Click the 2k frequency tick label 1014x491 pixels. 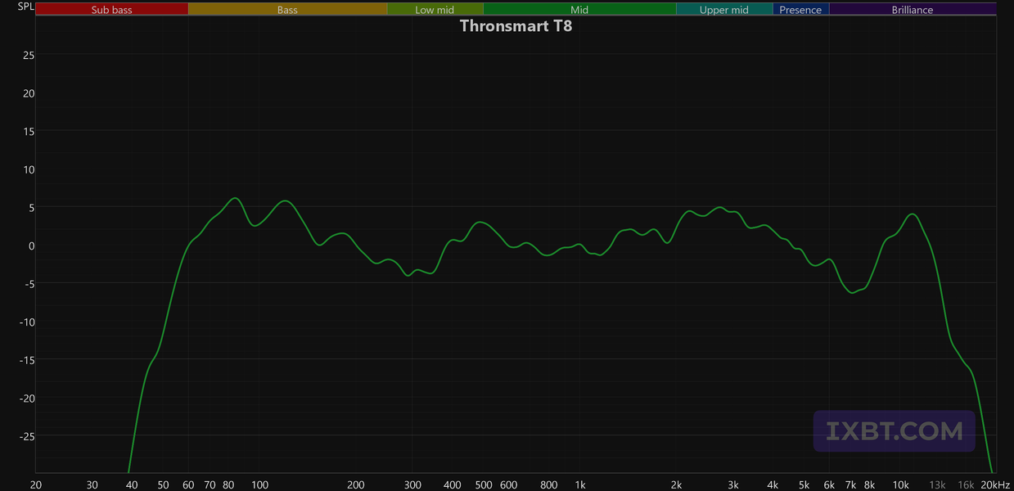[x=676, y=484]
